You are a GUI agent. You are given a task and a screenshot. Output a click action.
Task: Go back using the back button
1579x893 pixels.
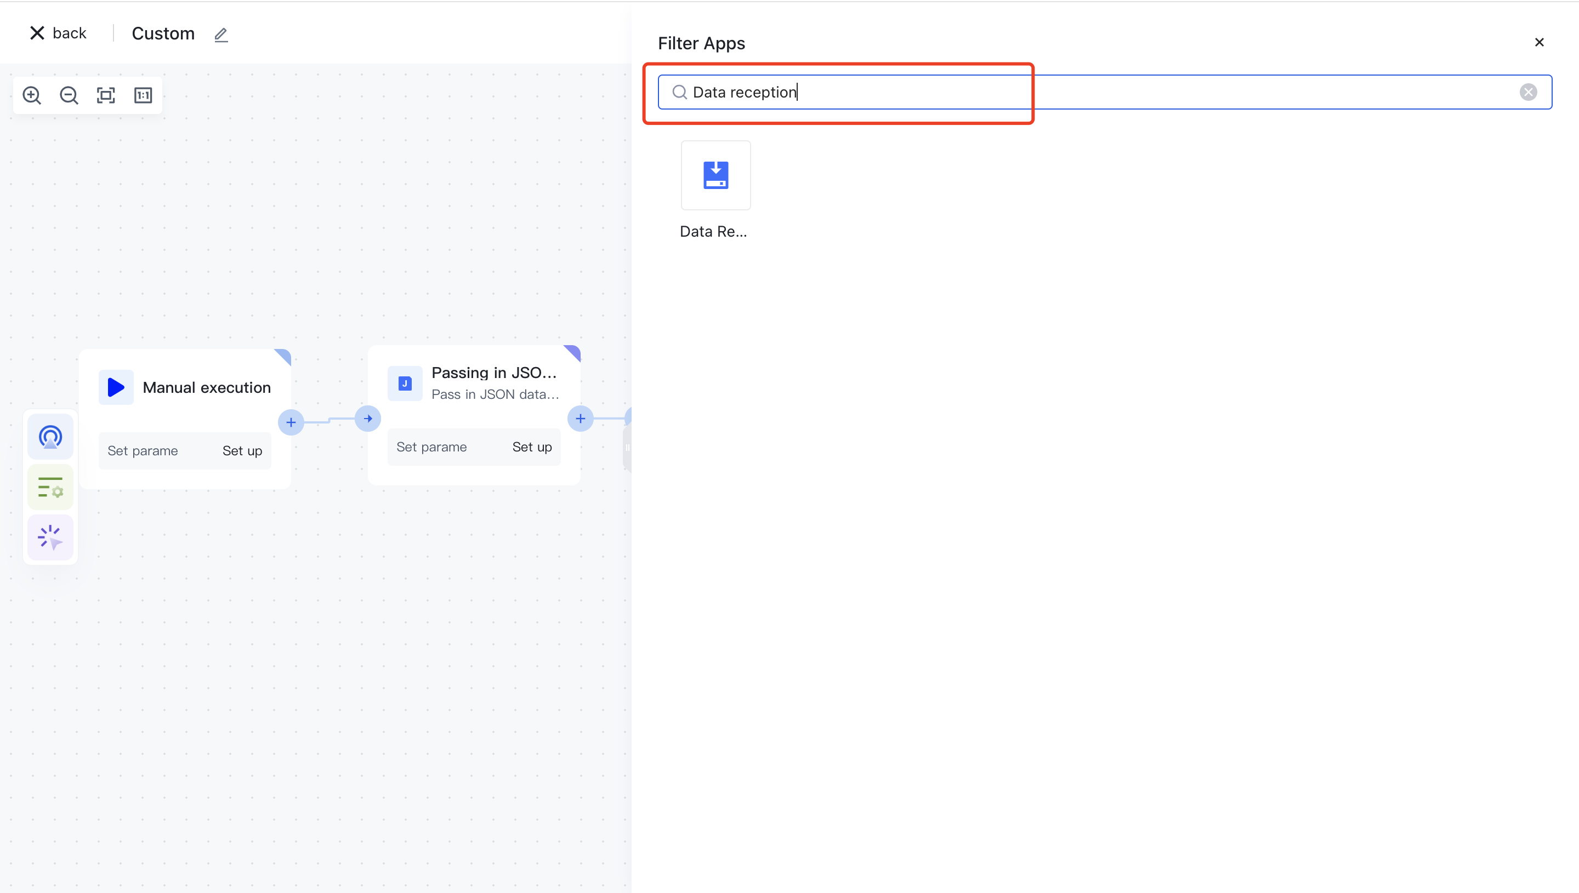(x=58, y=33)
